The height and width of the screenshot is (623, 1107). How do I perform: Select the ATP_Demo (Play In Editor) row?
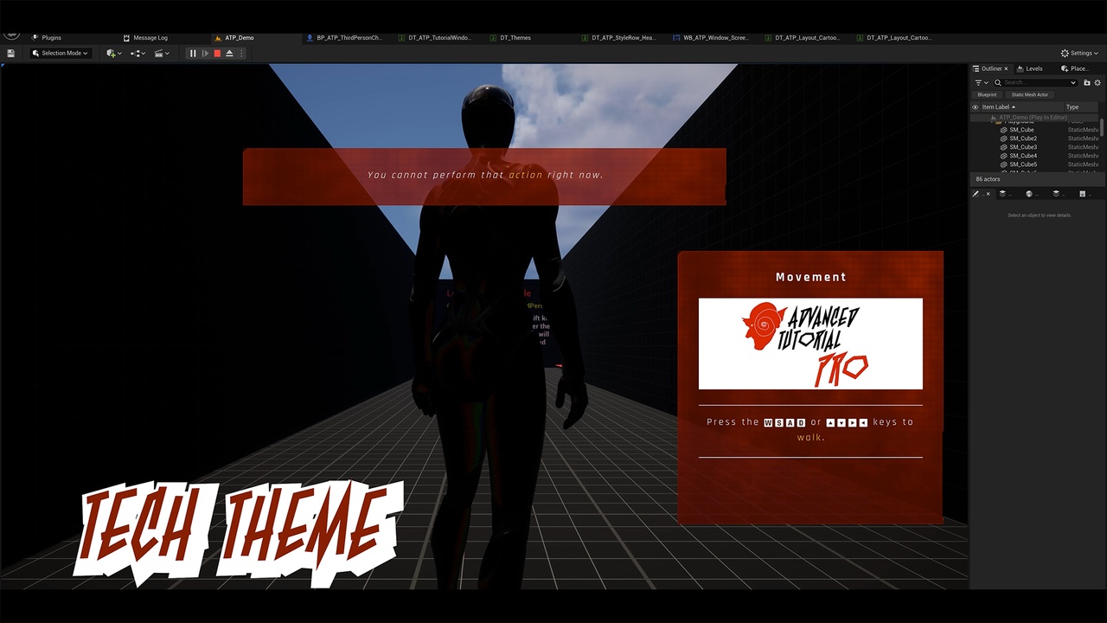pos(1035,118)
